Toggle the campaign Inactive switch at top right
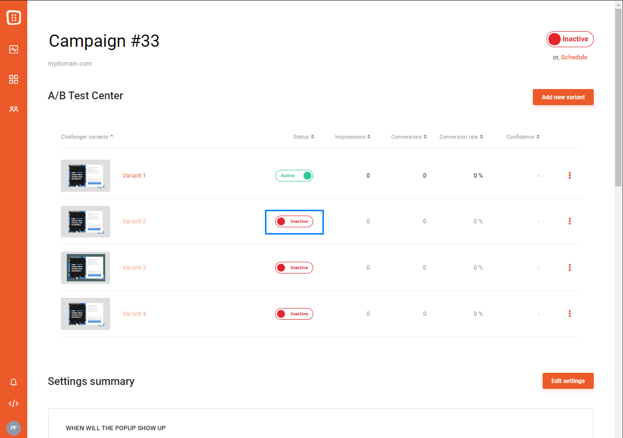623x438 pixels. coord(570,39)
